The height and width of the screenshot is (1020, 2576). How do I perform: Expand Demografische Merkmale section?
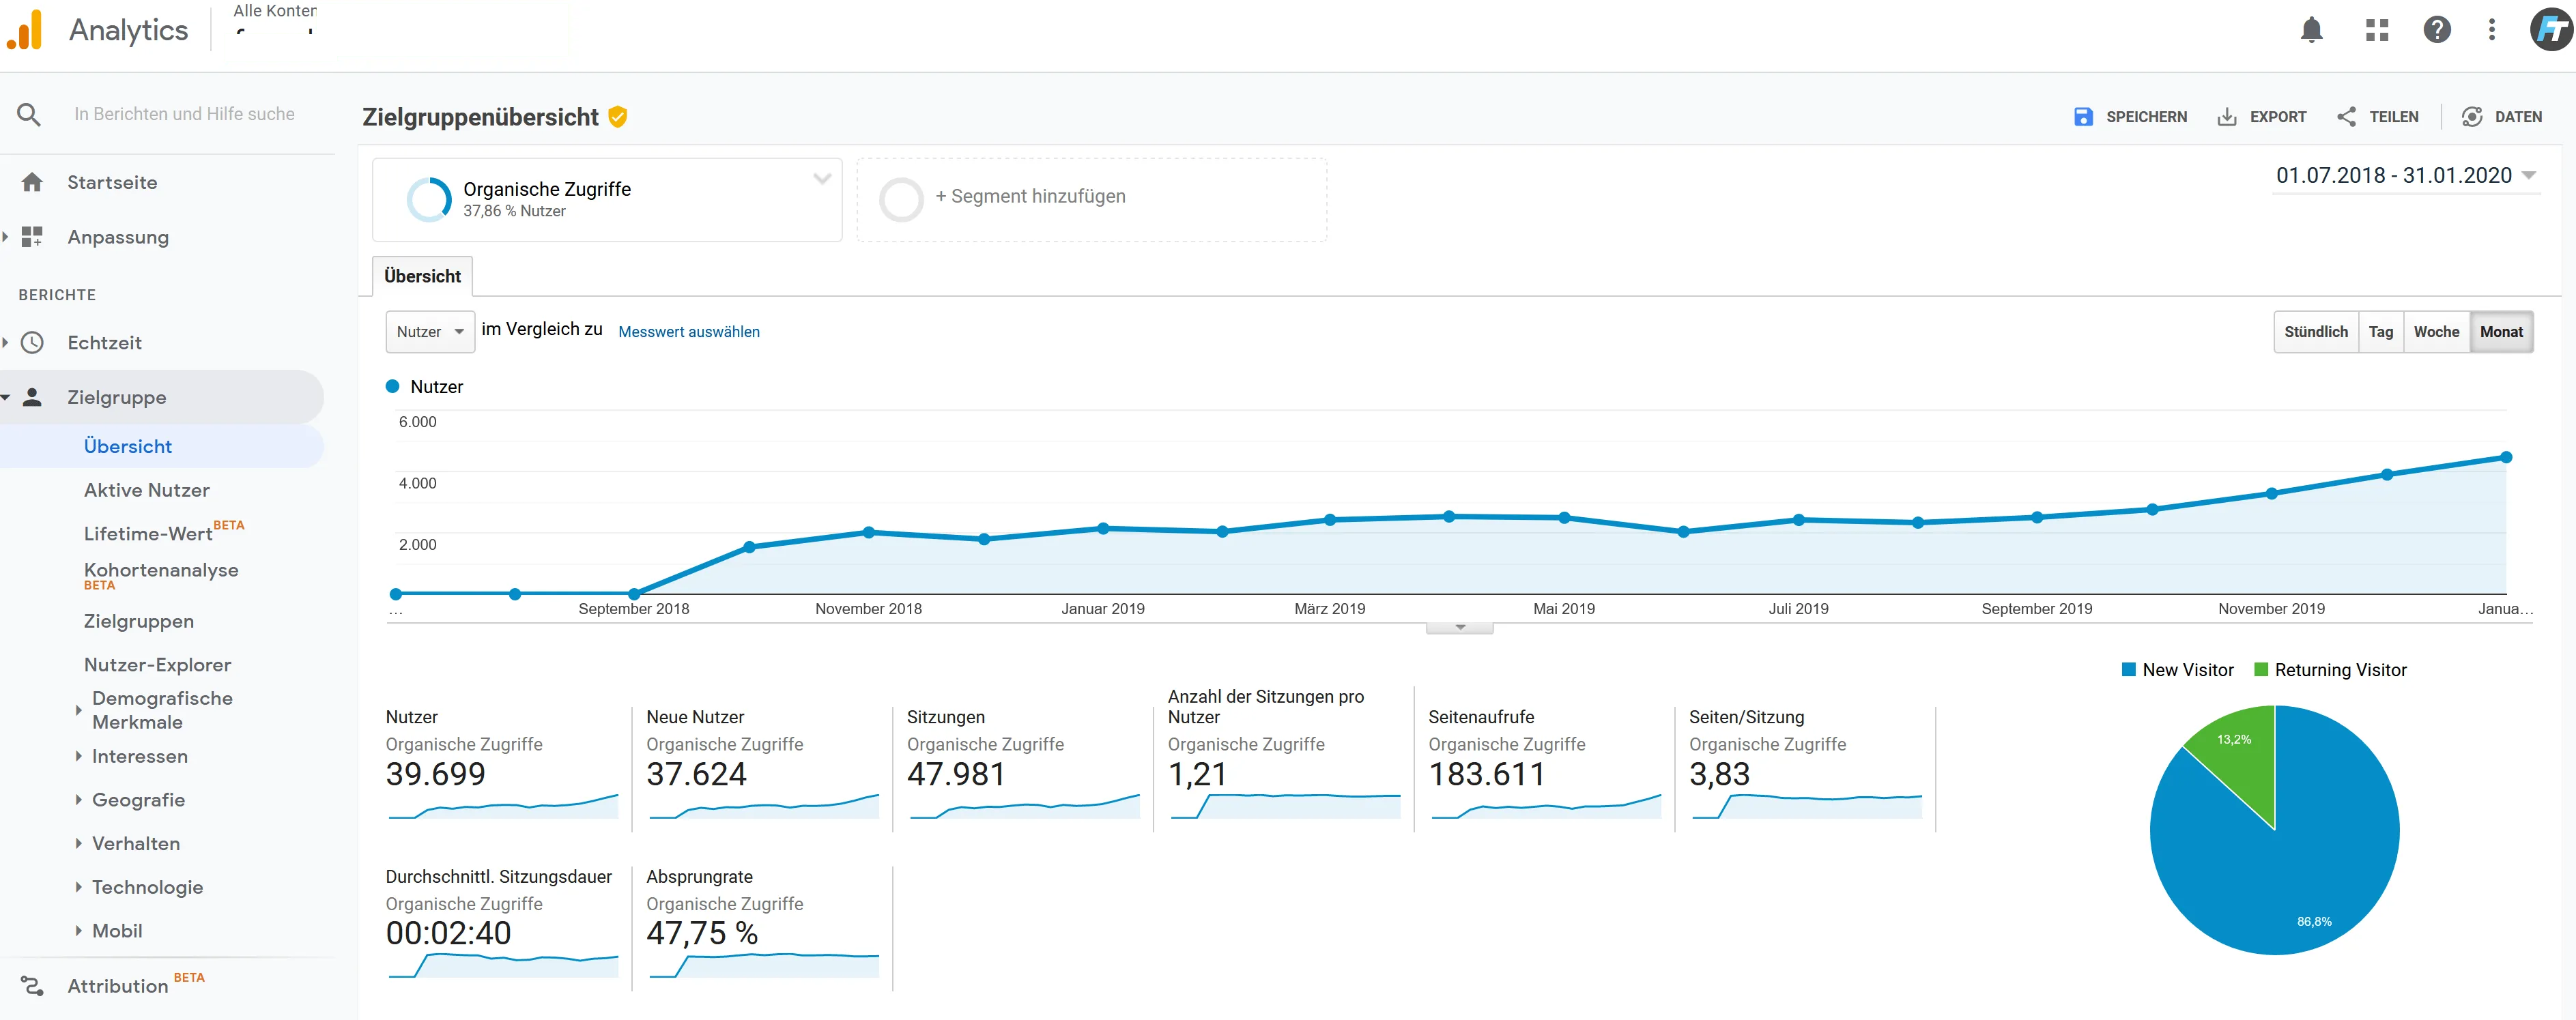[78, 710]
